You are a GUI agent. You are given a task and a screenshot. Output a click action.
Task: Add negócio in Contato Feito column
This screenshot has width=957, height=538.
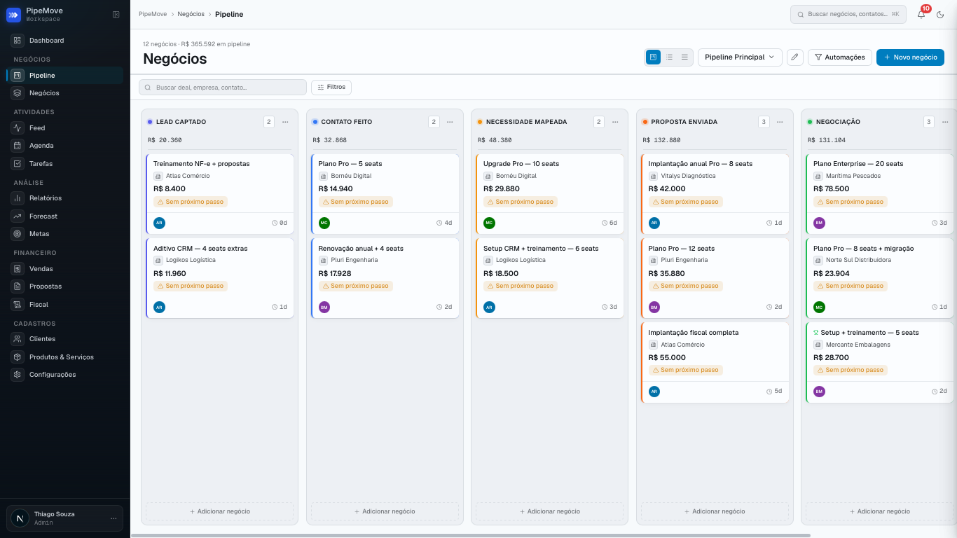coord(385,511)
